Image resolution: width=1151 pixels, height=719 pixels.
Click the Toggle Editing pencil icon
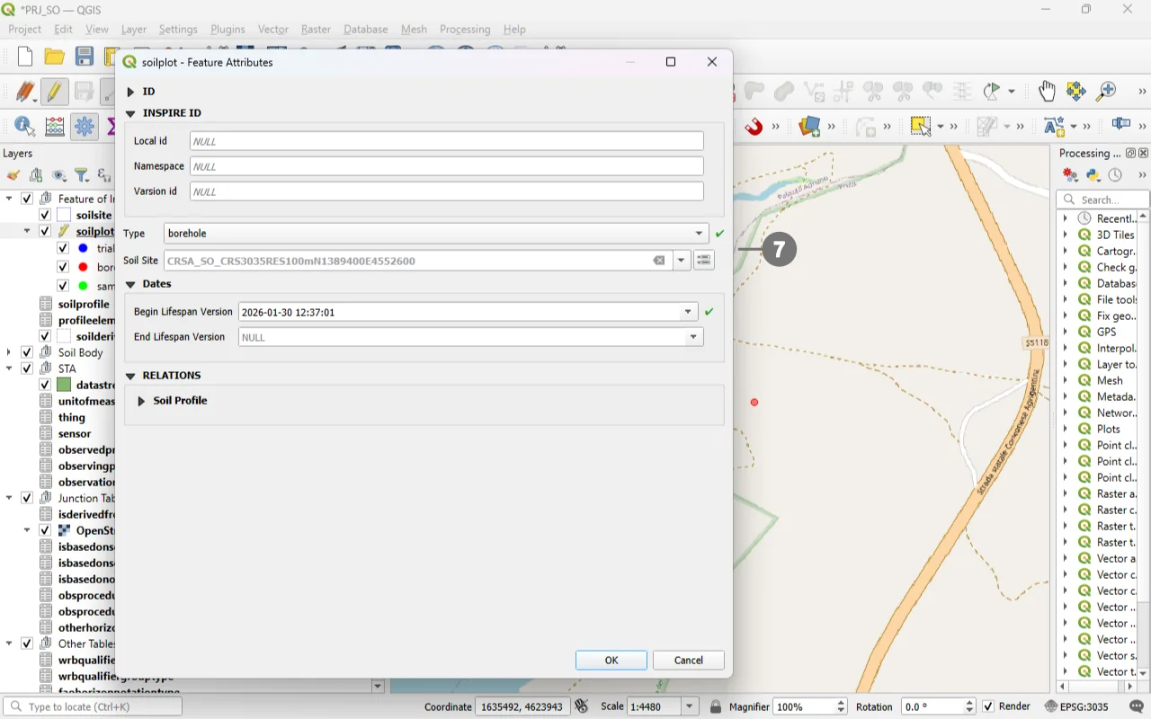[55, 92]
